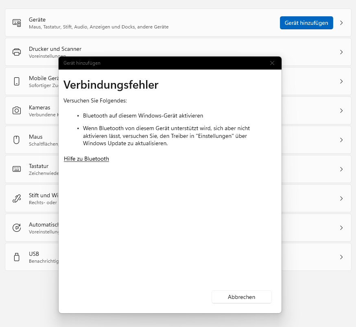The height and width of the screenshot is (327, 356).
Task: Click the Stift und Windows Ink pen icon
Action: click(x=17, y=198)
